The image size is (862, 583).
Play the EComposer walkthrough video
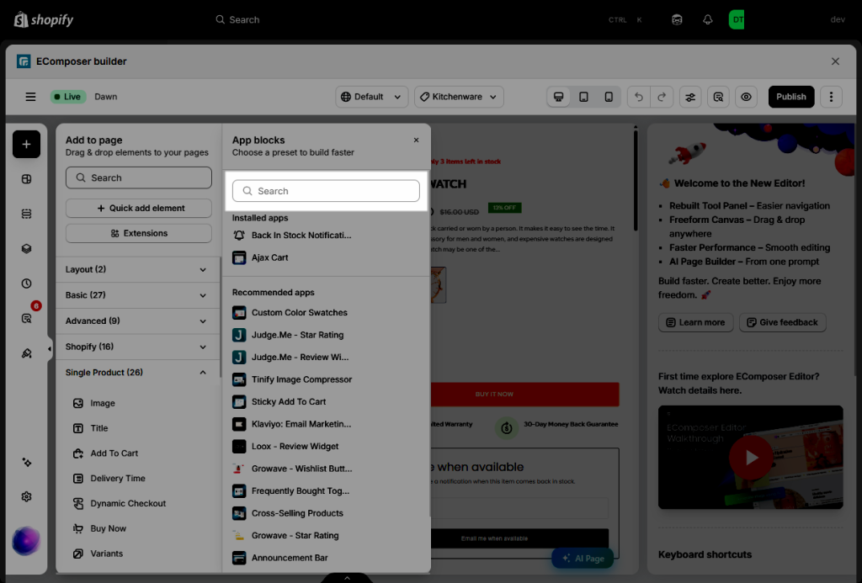(x=750, y=457)
